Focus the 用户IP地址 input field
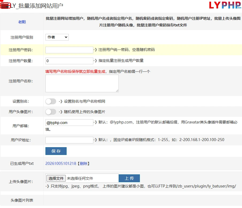Viewport: 242px width, 208px height. click(69, 140)
